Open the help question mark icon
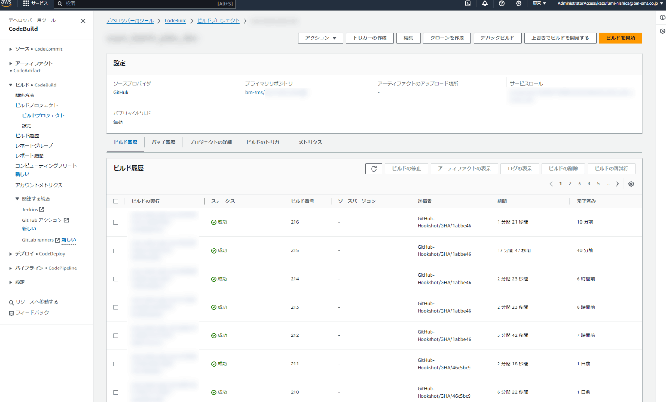This screenshot has width=666, height=402. [x=502, y=3]
